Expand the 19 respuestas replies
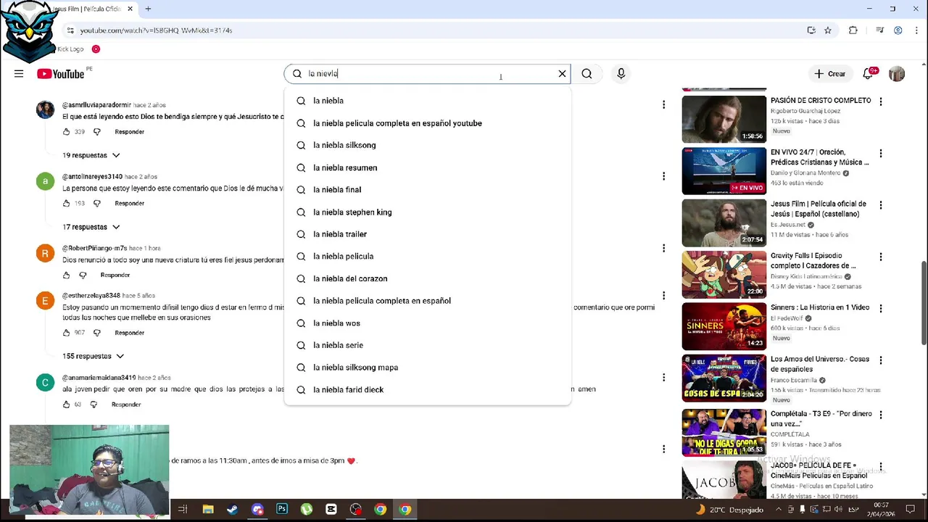 point(91,155)
